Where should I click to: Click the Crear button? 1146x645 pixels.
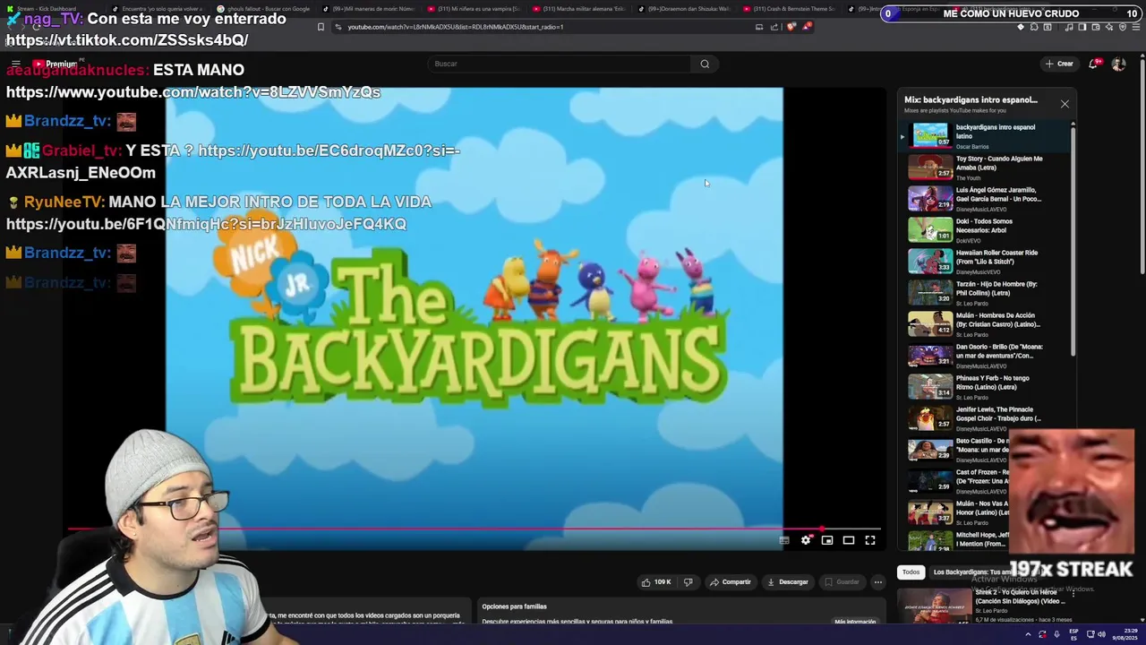coord(1058,64)
